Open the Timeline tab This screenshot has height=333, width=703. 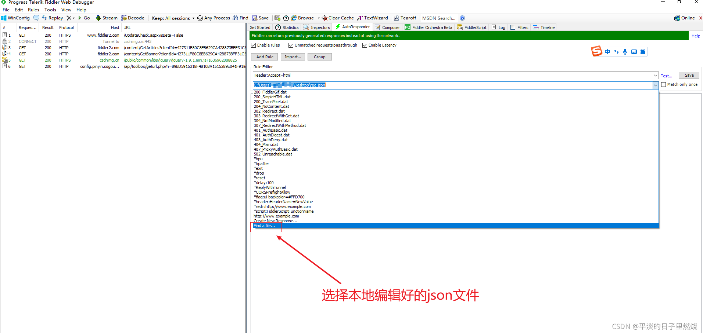point(544,28)
